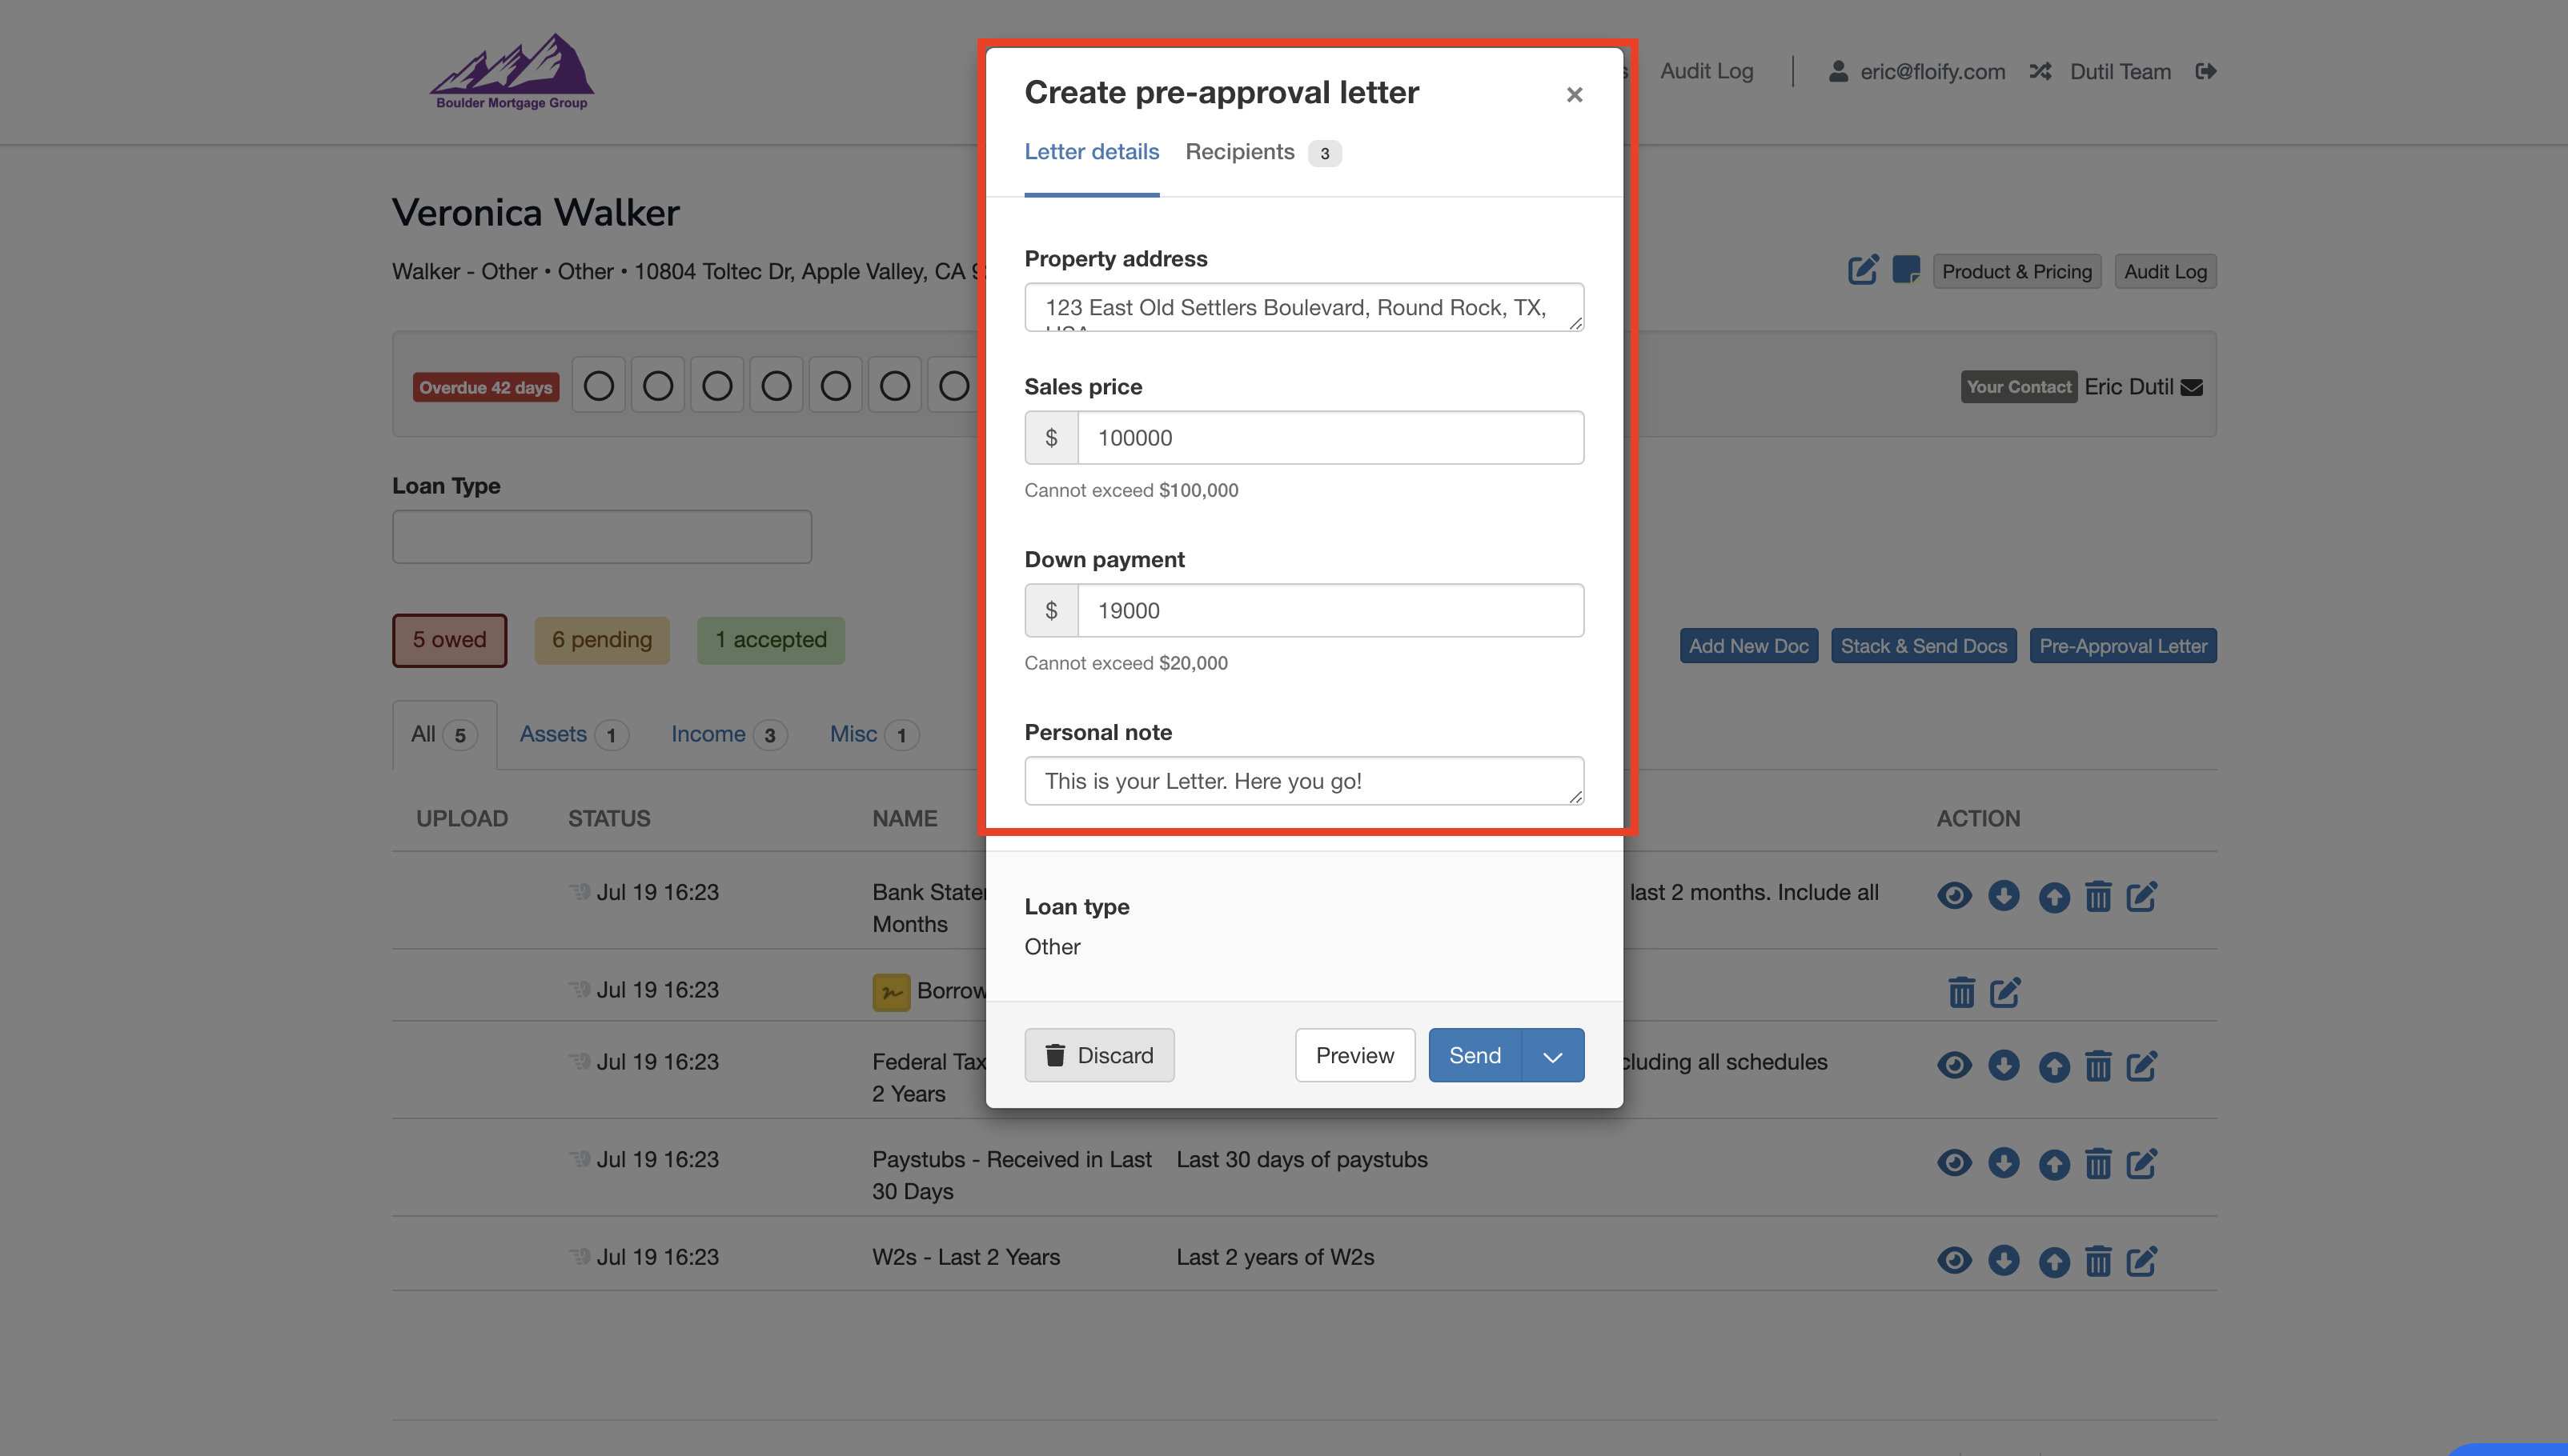The height and width of the screenshot is (1456, 2568).
Task: Click the shuffle icon beside Dutil Team
Action: 2040,71
